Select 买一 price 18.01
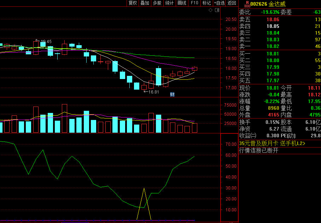Screen dimensions: 321x223 click(x=273, y=54)
